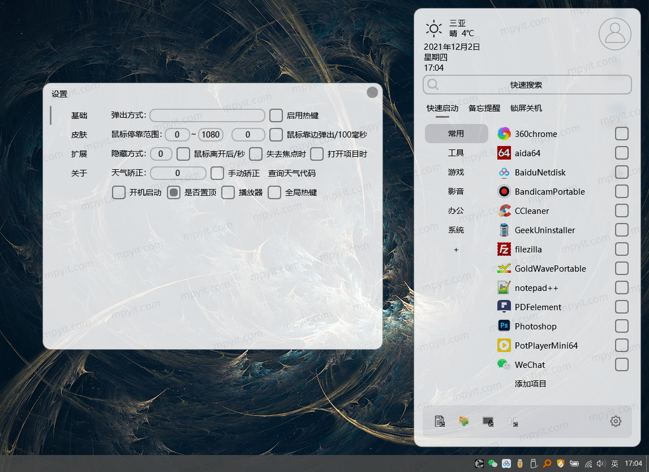Open the Wi-Fi network tray icon
Viewport: 649px width, 472px height.
click(x=588, y=464)
